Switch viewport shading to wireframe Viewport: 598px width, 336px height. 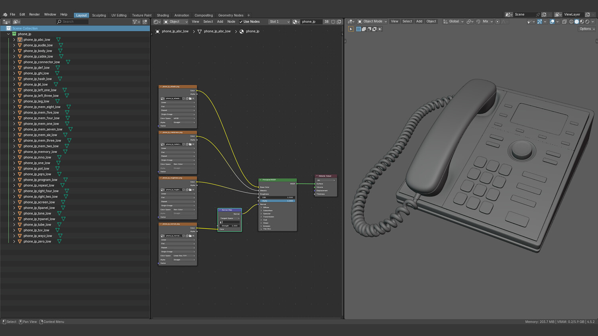[x=571, y=21]
